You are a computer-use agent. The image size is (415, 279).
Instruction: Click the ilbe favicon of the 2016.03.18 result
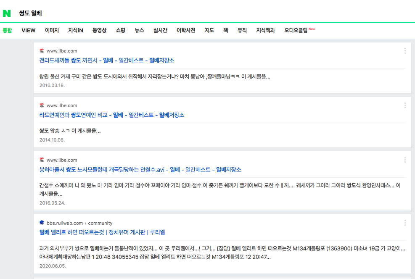[42, 50]
